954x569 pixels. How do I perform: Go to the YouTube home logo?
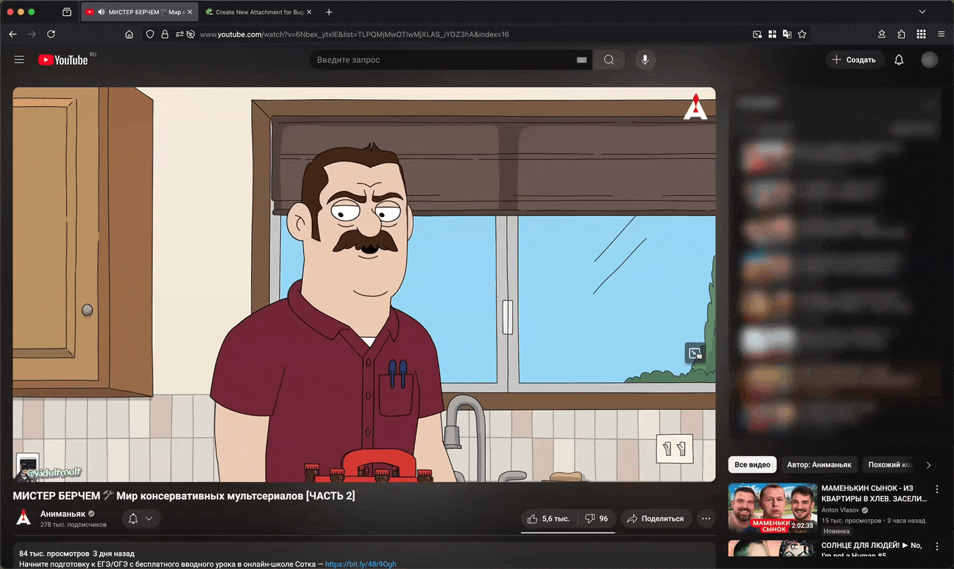click(x=63, y=60)
